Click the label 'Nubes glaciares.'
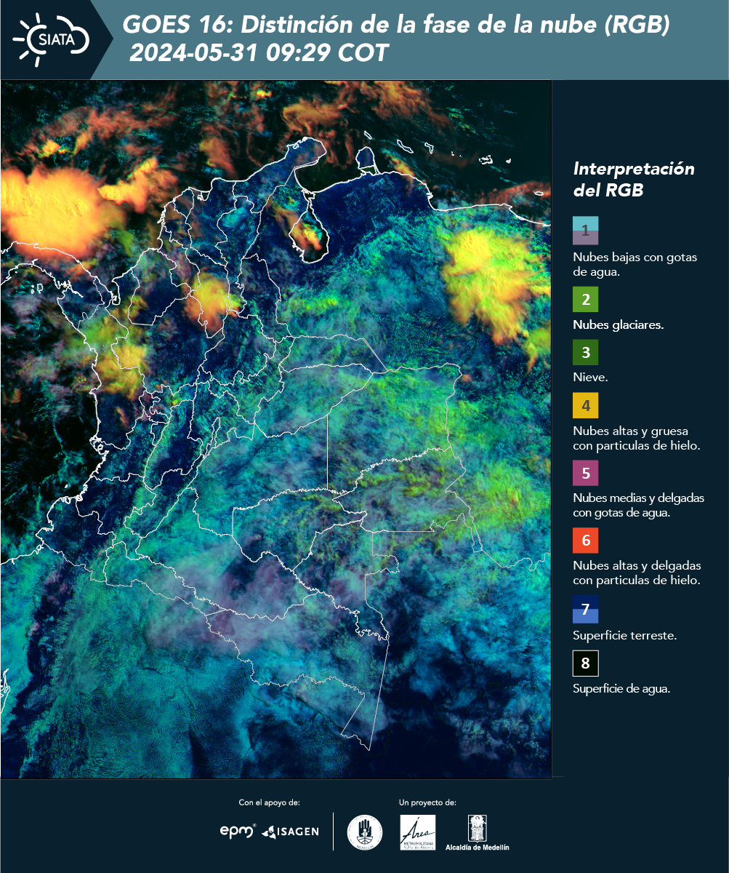The image size is (729, 873). coord(618,325)
